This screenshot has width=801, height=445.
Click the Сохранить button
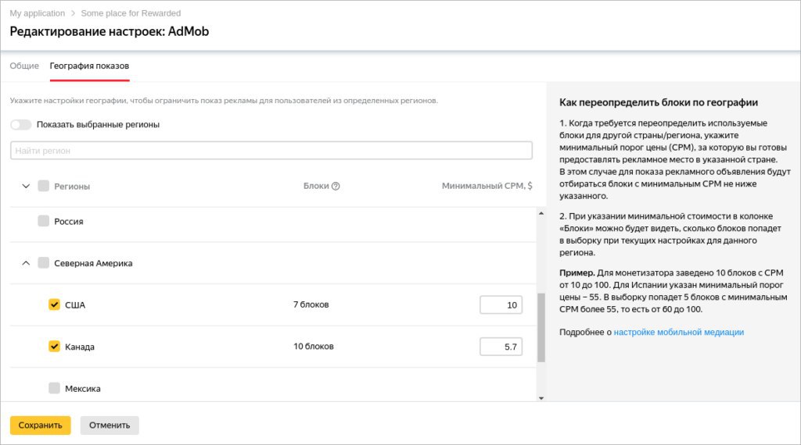[x=41, y=425]
